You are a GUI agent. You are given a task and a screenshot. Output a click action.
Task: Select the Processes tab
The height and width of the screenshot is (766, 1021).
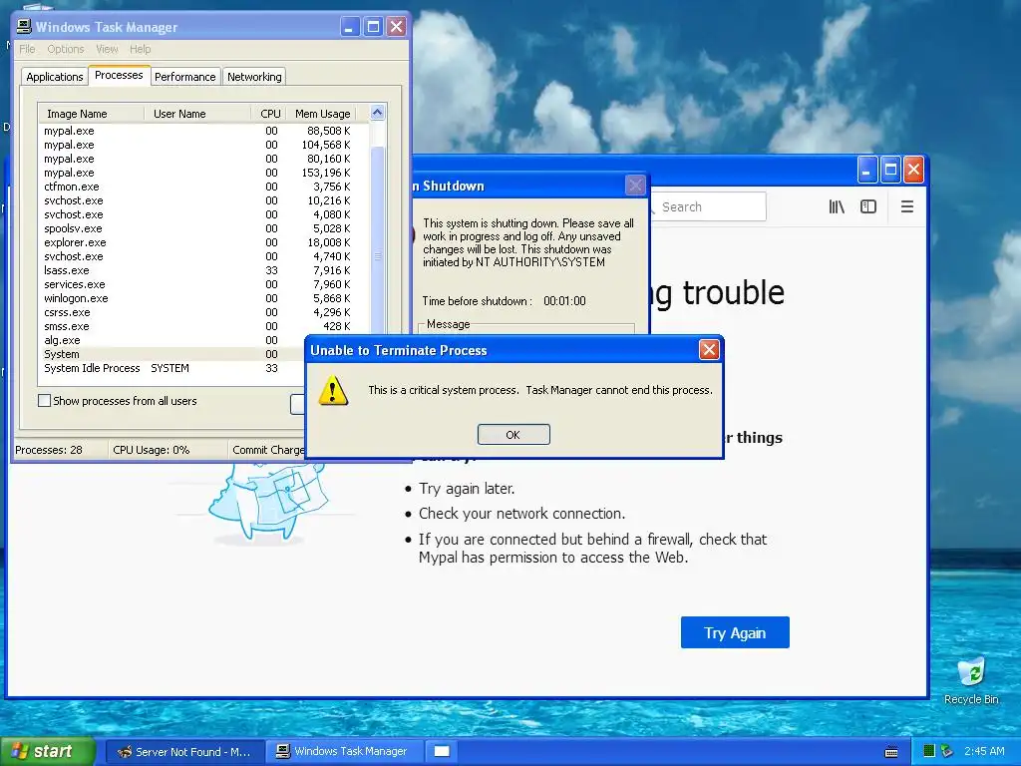tap(119, 76)
